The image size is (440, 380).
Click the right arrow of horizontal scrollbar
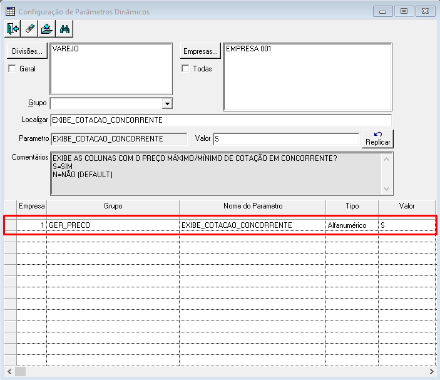pos(431,372)
